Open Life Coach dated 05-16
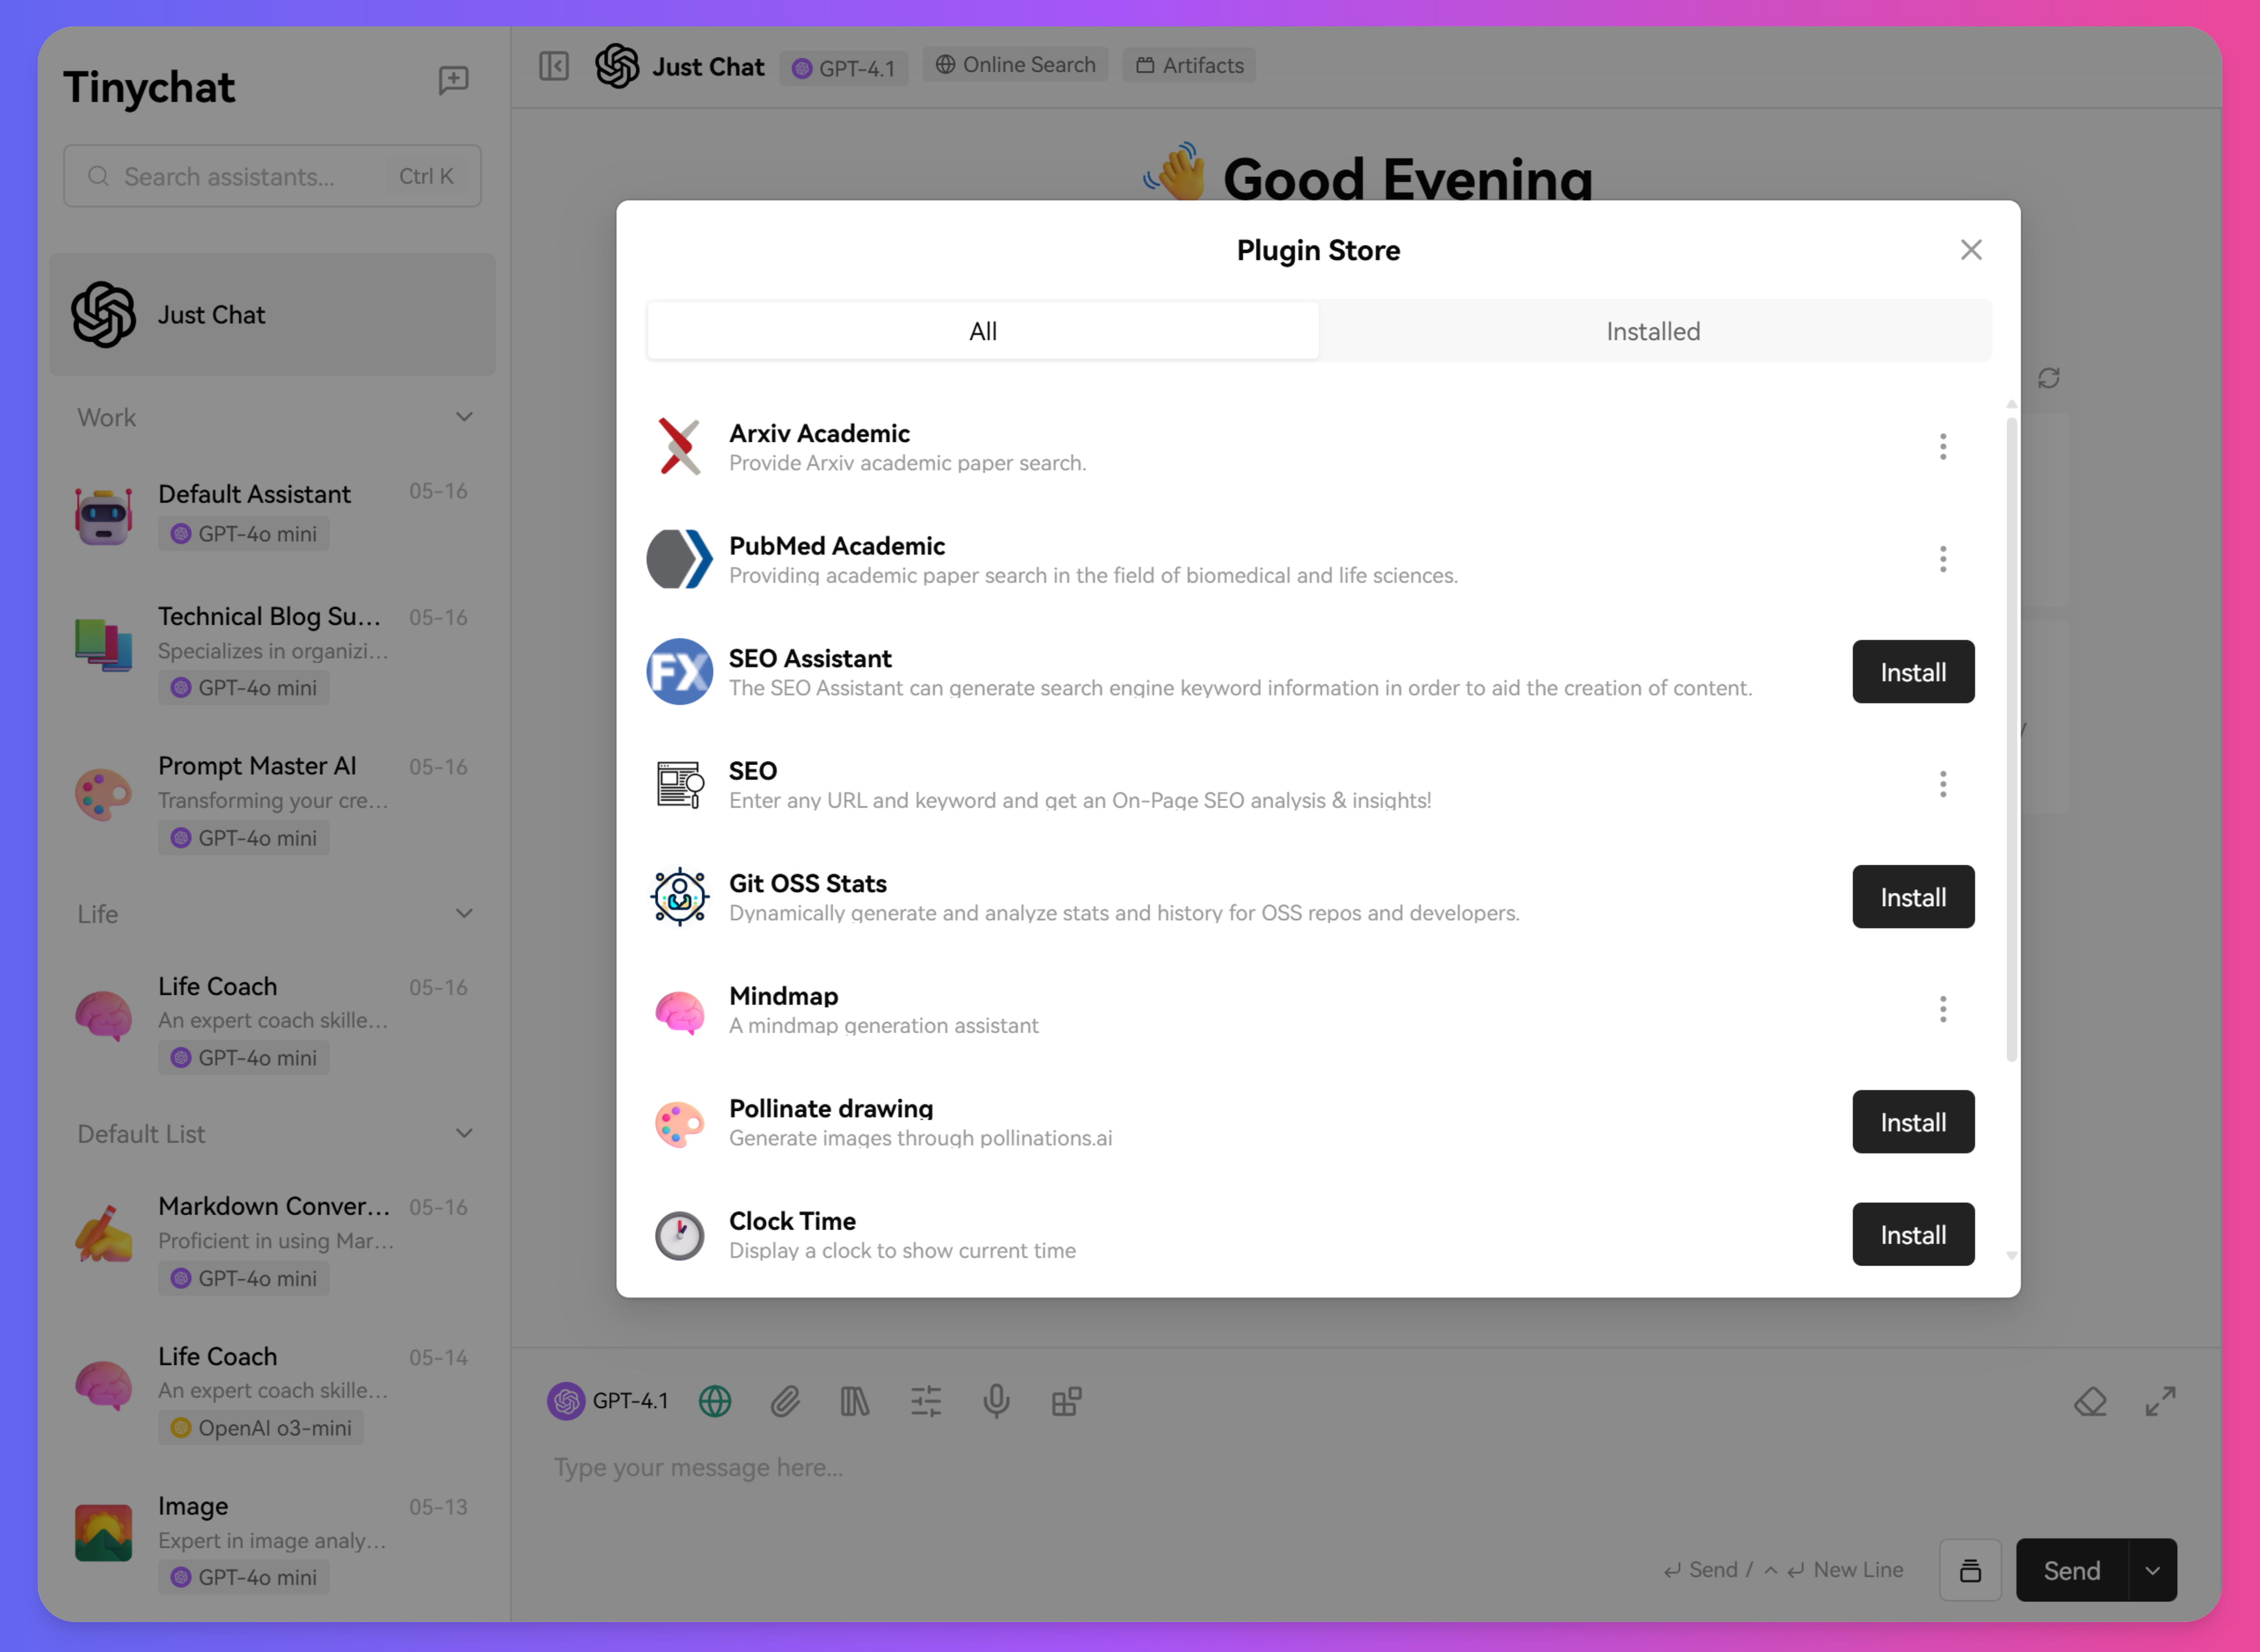2260x1652 pixels. 272,1022
